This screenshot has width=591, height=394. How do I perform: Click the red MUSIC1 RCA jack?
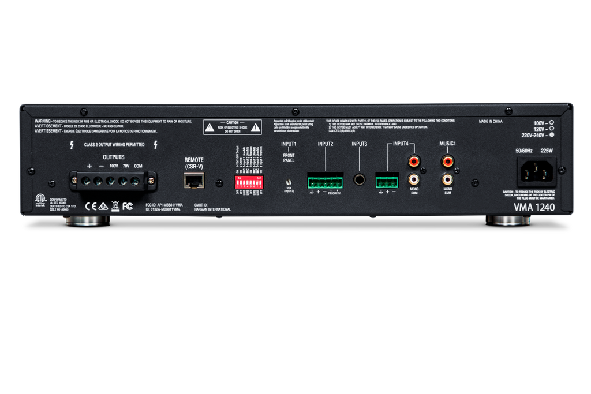point(447,159)
